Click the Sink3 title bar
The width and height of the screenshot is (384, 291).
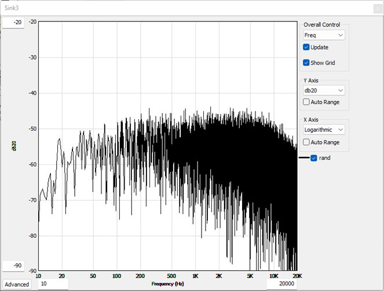(x=174, y=8)
